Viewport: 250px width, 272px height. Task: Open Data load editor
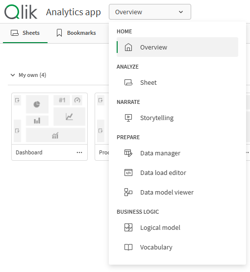(x=177, y=173)
